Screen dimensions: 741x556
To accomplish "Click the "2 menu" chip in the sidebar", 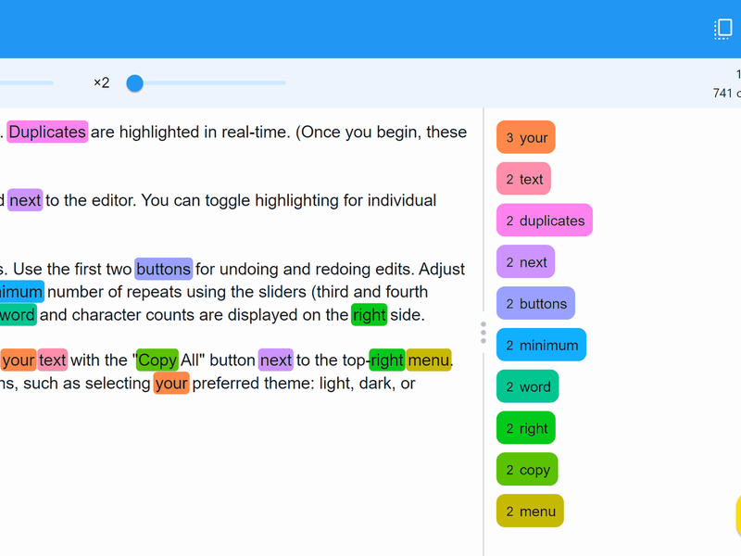I will click(530, 511).
